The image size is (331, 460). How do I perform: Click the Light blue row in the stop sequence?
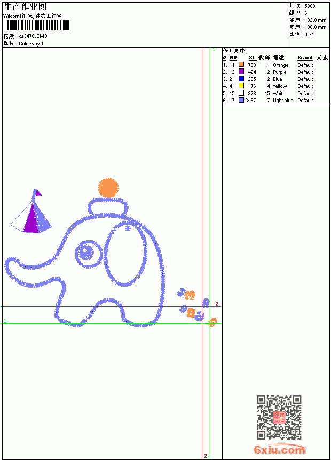(276, 101)
